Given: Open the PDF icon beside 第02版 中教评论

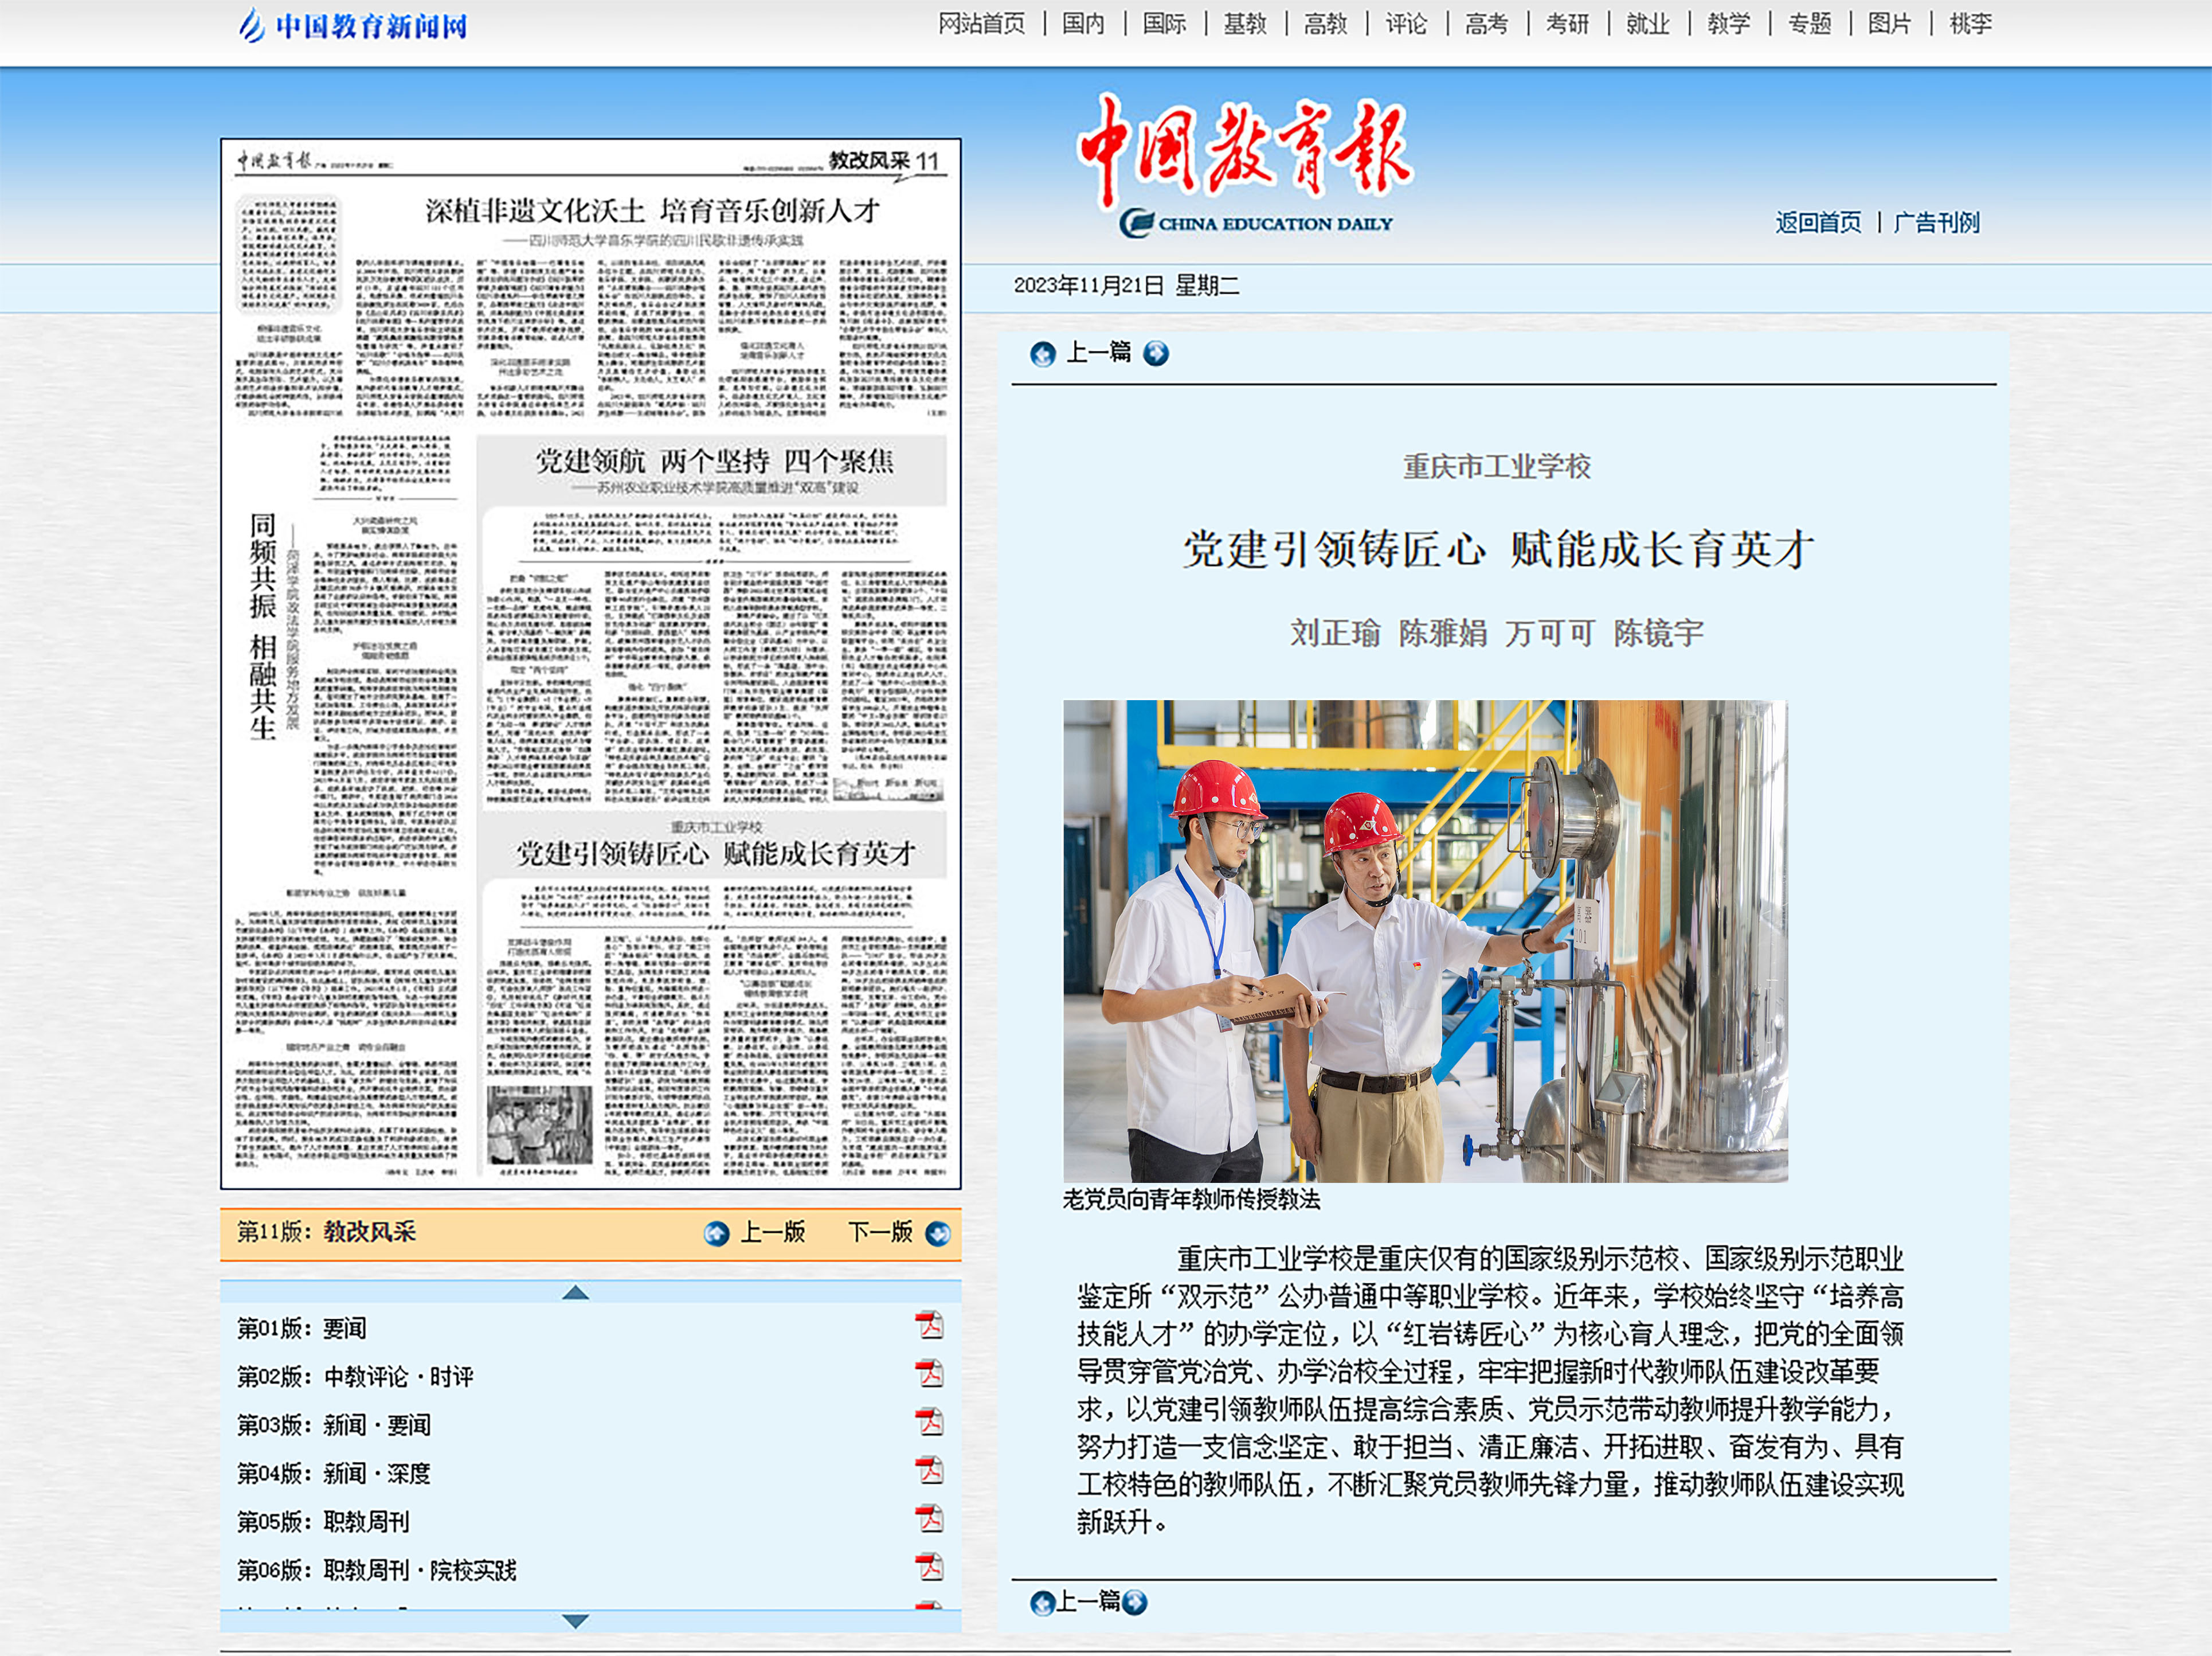Looking at the screenshot, I should coord(929,1374).
